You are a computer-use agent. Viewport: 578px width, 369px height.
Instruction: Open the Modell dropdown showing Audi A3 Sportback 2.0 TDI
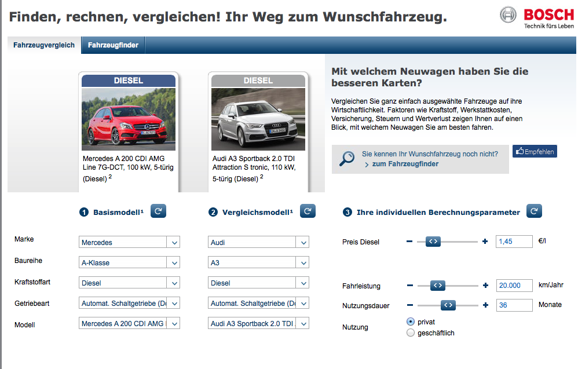pos(258,323)
